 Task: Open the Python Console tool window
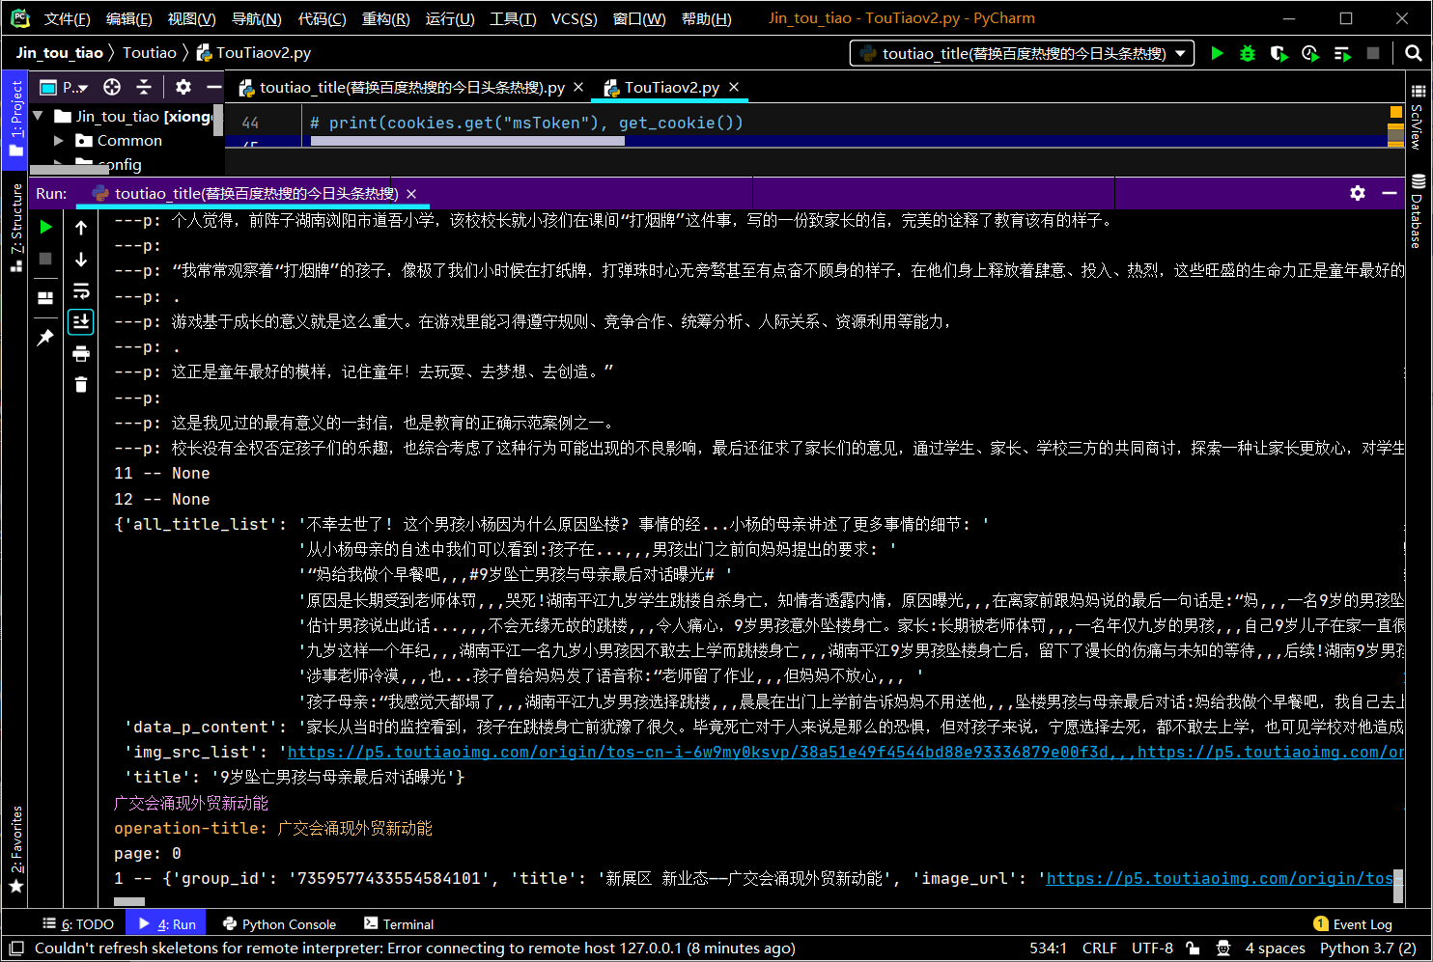(x=279, y=923)
